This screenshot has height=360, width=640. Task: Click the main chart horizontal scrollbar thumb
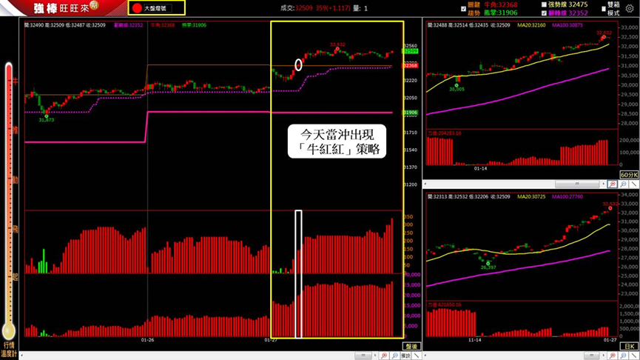tap(363, 356)
